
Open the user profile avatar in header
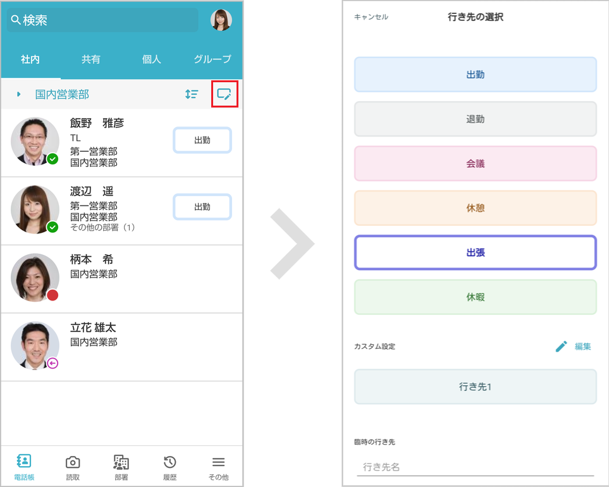pos(221,20)
